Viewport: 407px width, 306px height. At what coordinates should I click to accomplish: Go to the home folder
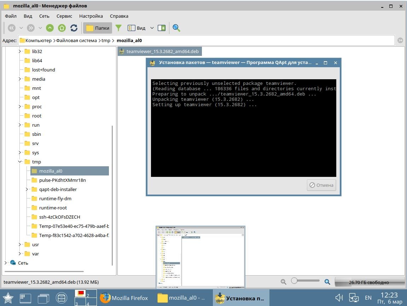pyautogui.click(x=62, y=28)
